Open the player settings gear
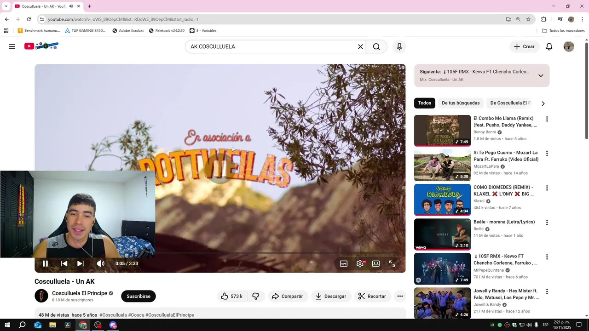The image size is (589, 331). [360, 263]
